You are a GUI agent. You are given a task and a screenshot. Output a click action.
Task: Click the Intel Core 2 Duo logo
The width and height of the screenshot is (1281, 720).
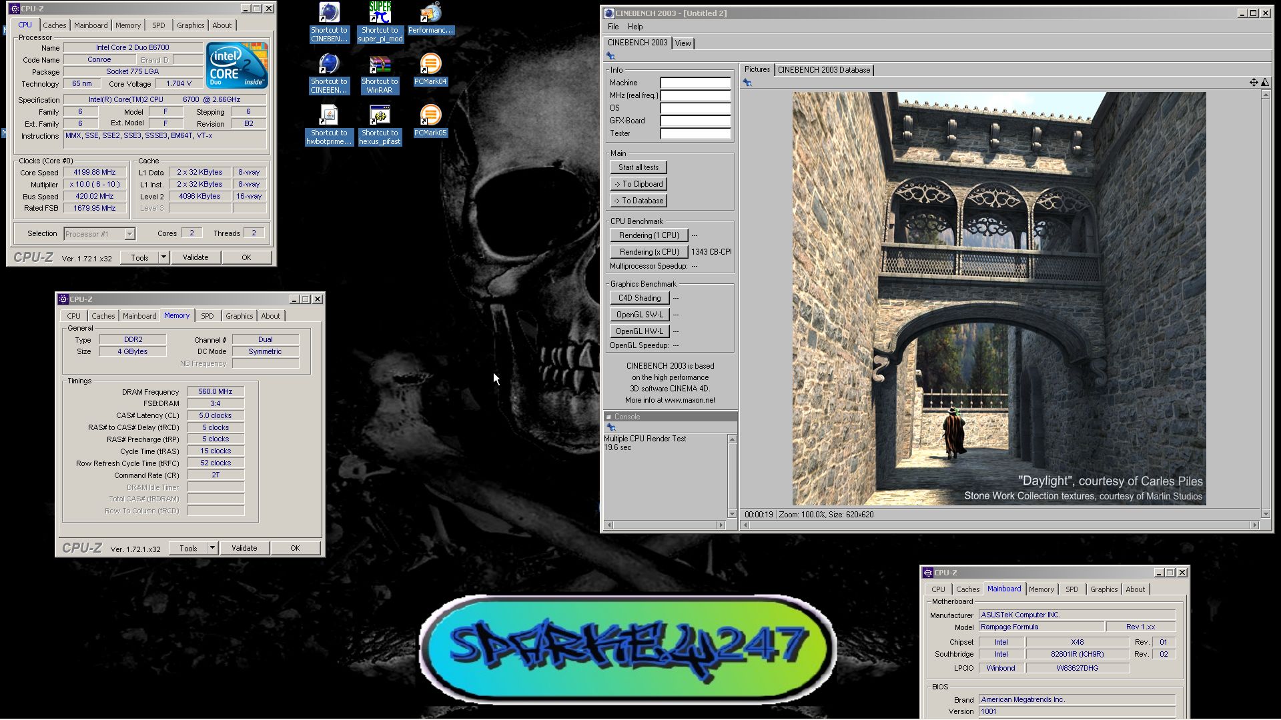[237, 65]
